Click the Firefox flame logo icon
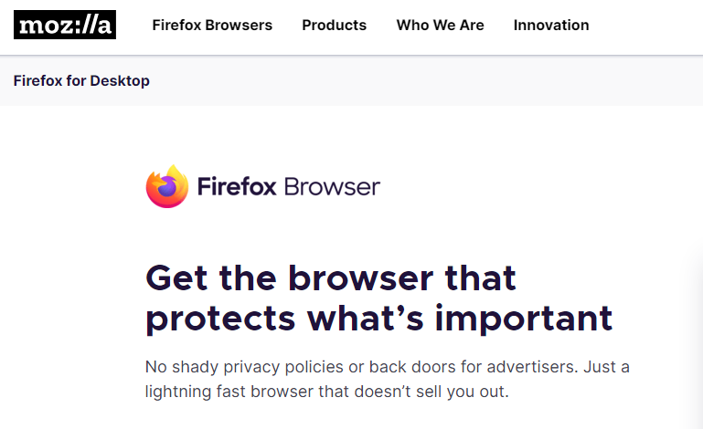This screenshot has height=429, width=703. click(167, 186)
